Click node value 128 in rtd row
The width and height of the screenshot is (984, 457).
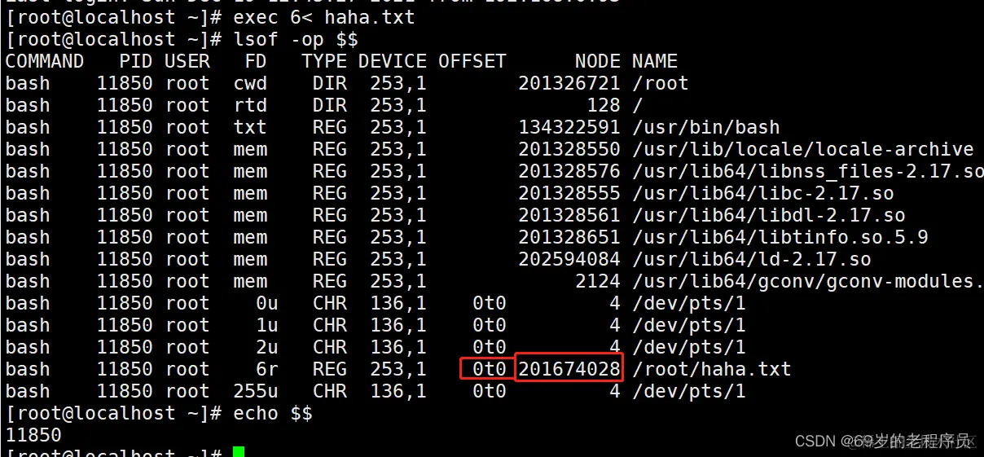coord(604,105)
